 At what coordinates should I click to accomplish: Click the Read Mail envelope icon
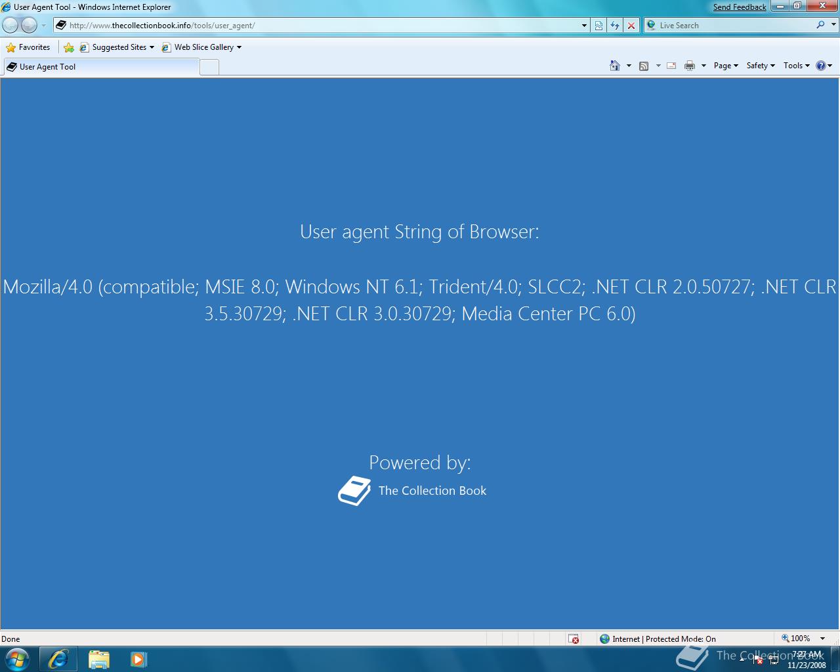pyautogui.click(x=671, y=66)
